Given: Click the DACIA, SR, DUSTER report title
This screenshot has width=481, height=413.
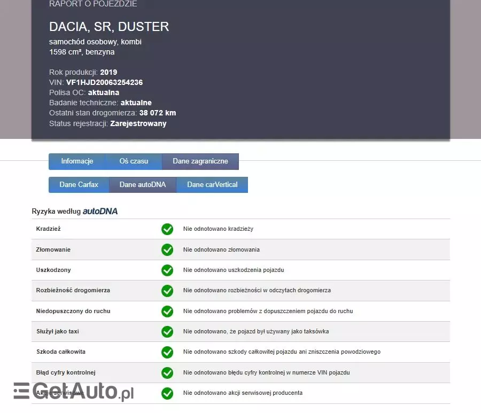Looking at the screenshot, I should [109, 26].
